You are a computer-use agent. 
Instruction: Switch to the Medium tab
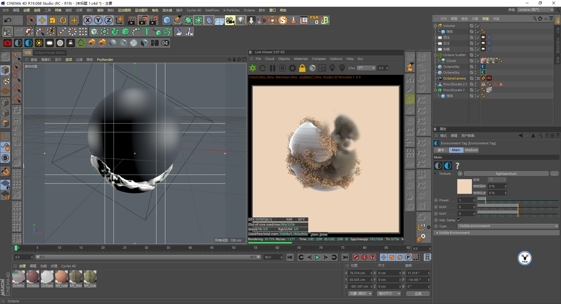pyautogui.click(x=471, y=150)
